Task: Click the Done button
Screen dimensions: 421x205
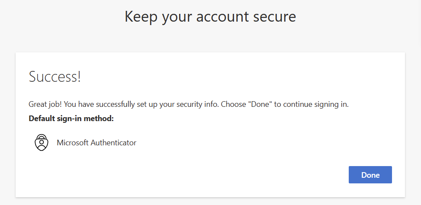Action: tap(370, 175)
